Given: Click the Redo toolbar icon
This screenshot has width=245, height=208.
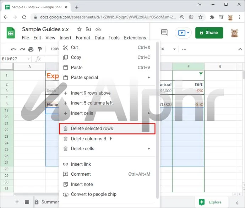Looking at the screenshot, I should (22, 49).
